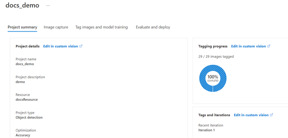
Task: Open the Image capture tab
Action: 56,27
